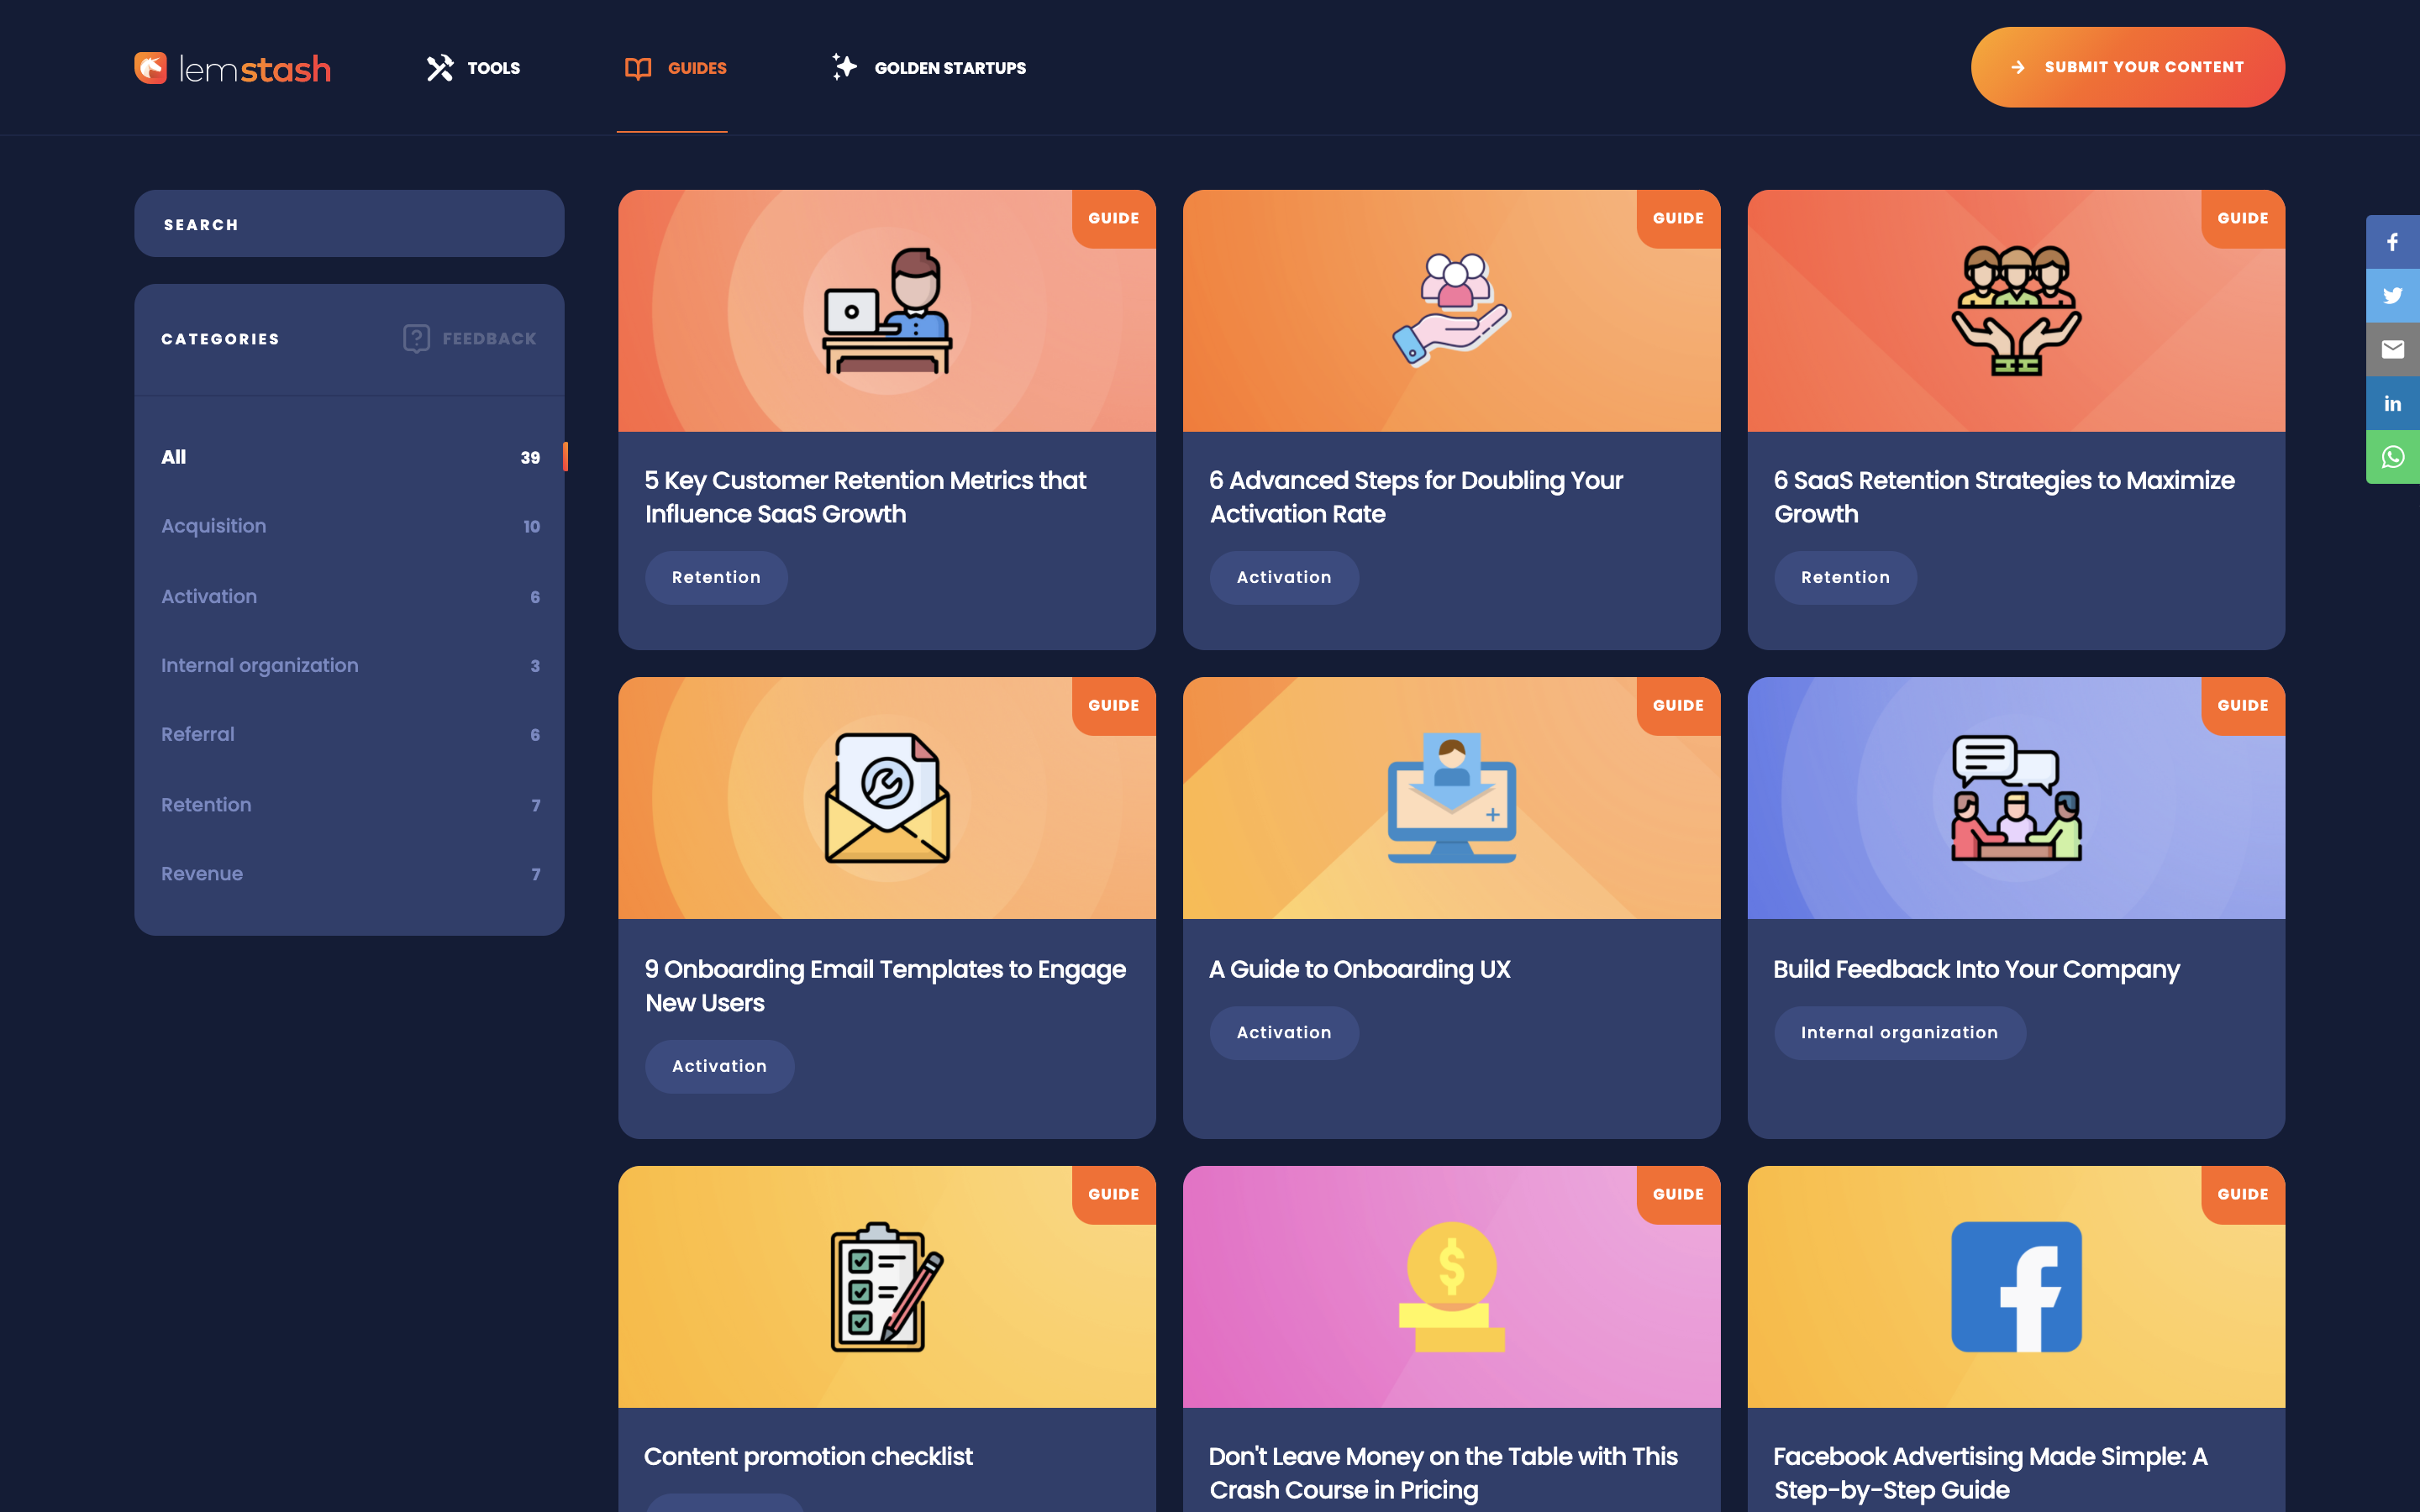Choose the Revenue category in sidebar
This screenshot has height=1512, width=2420.
click(x=202, y=874)
